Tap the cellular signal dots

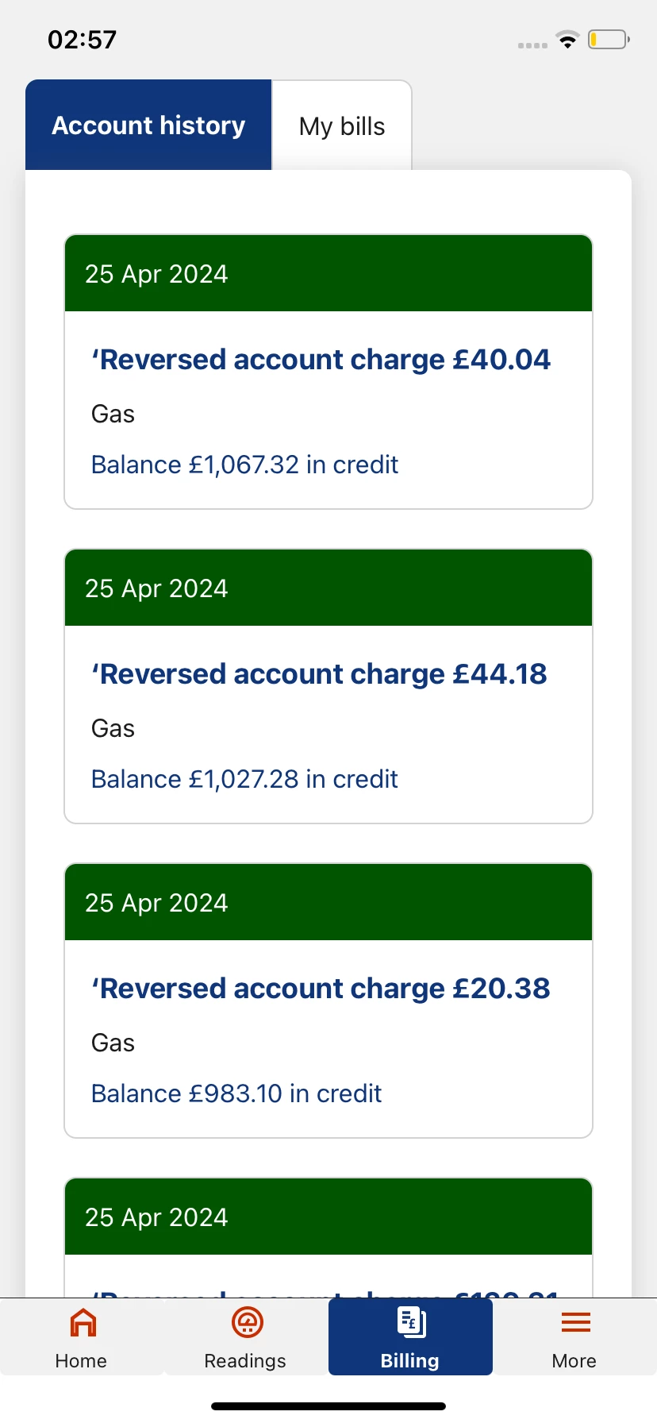coord(532,45)
